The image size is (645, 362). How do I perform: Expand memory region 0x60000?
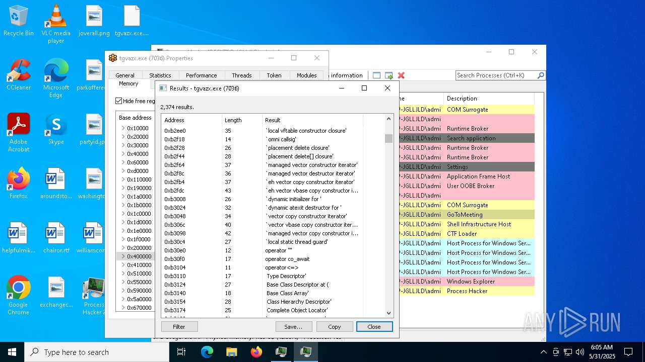click(x=123, y=162)
